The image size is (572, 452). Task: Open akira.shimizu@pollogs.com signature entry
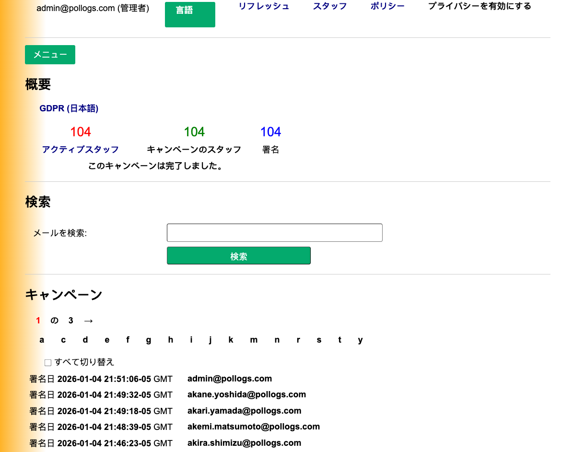point(244,443)
